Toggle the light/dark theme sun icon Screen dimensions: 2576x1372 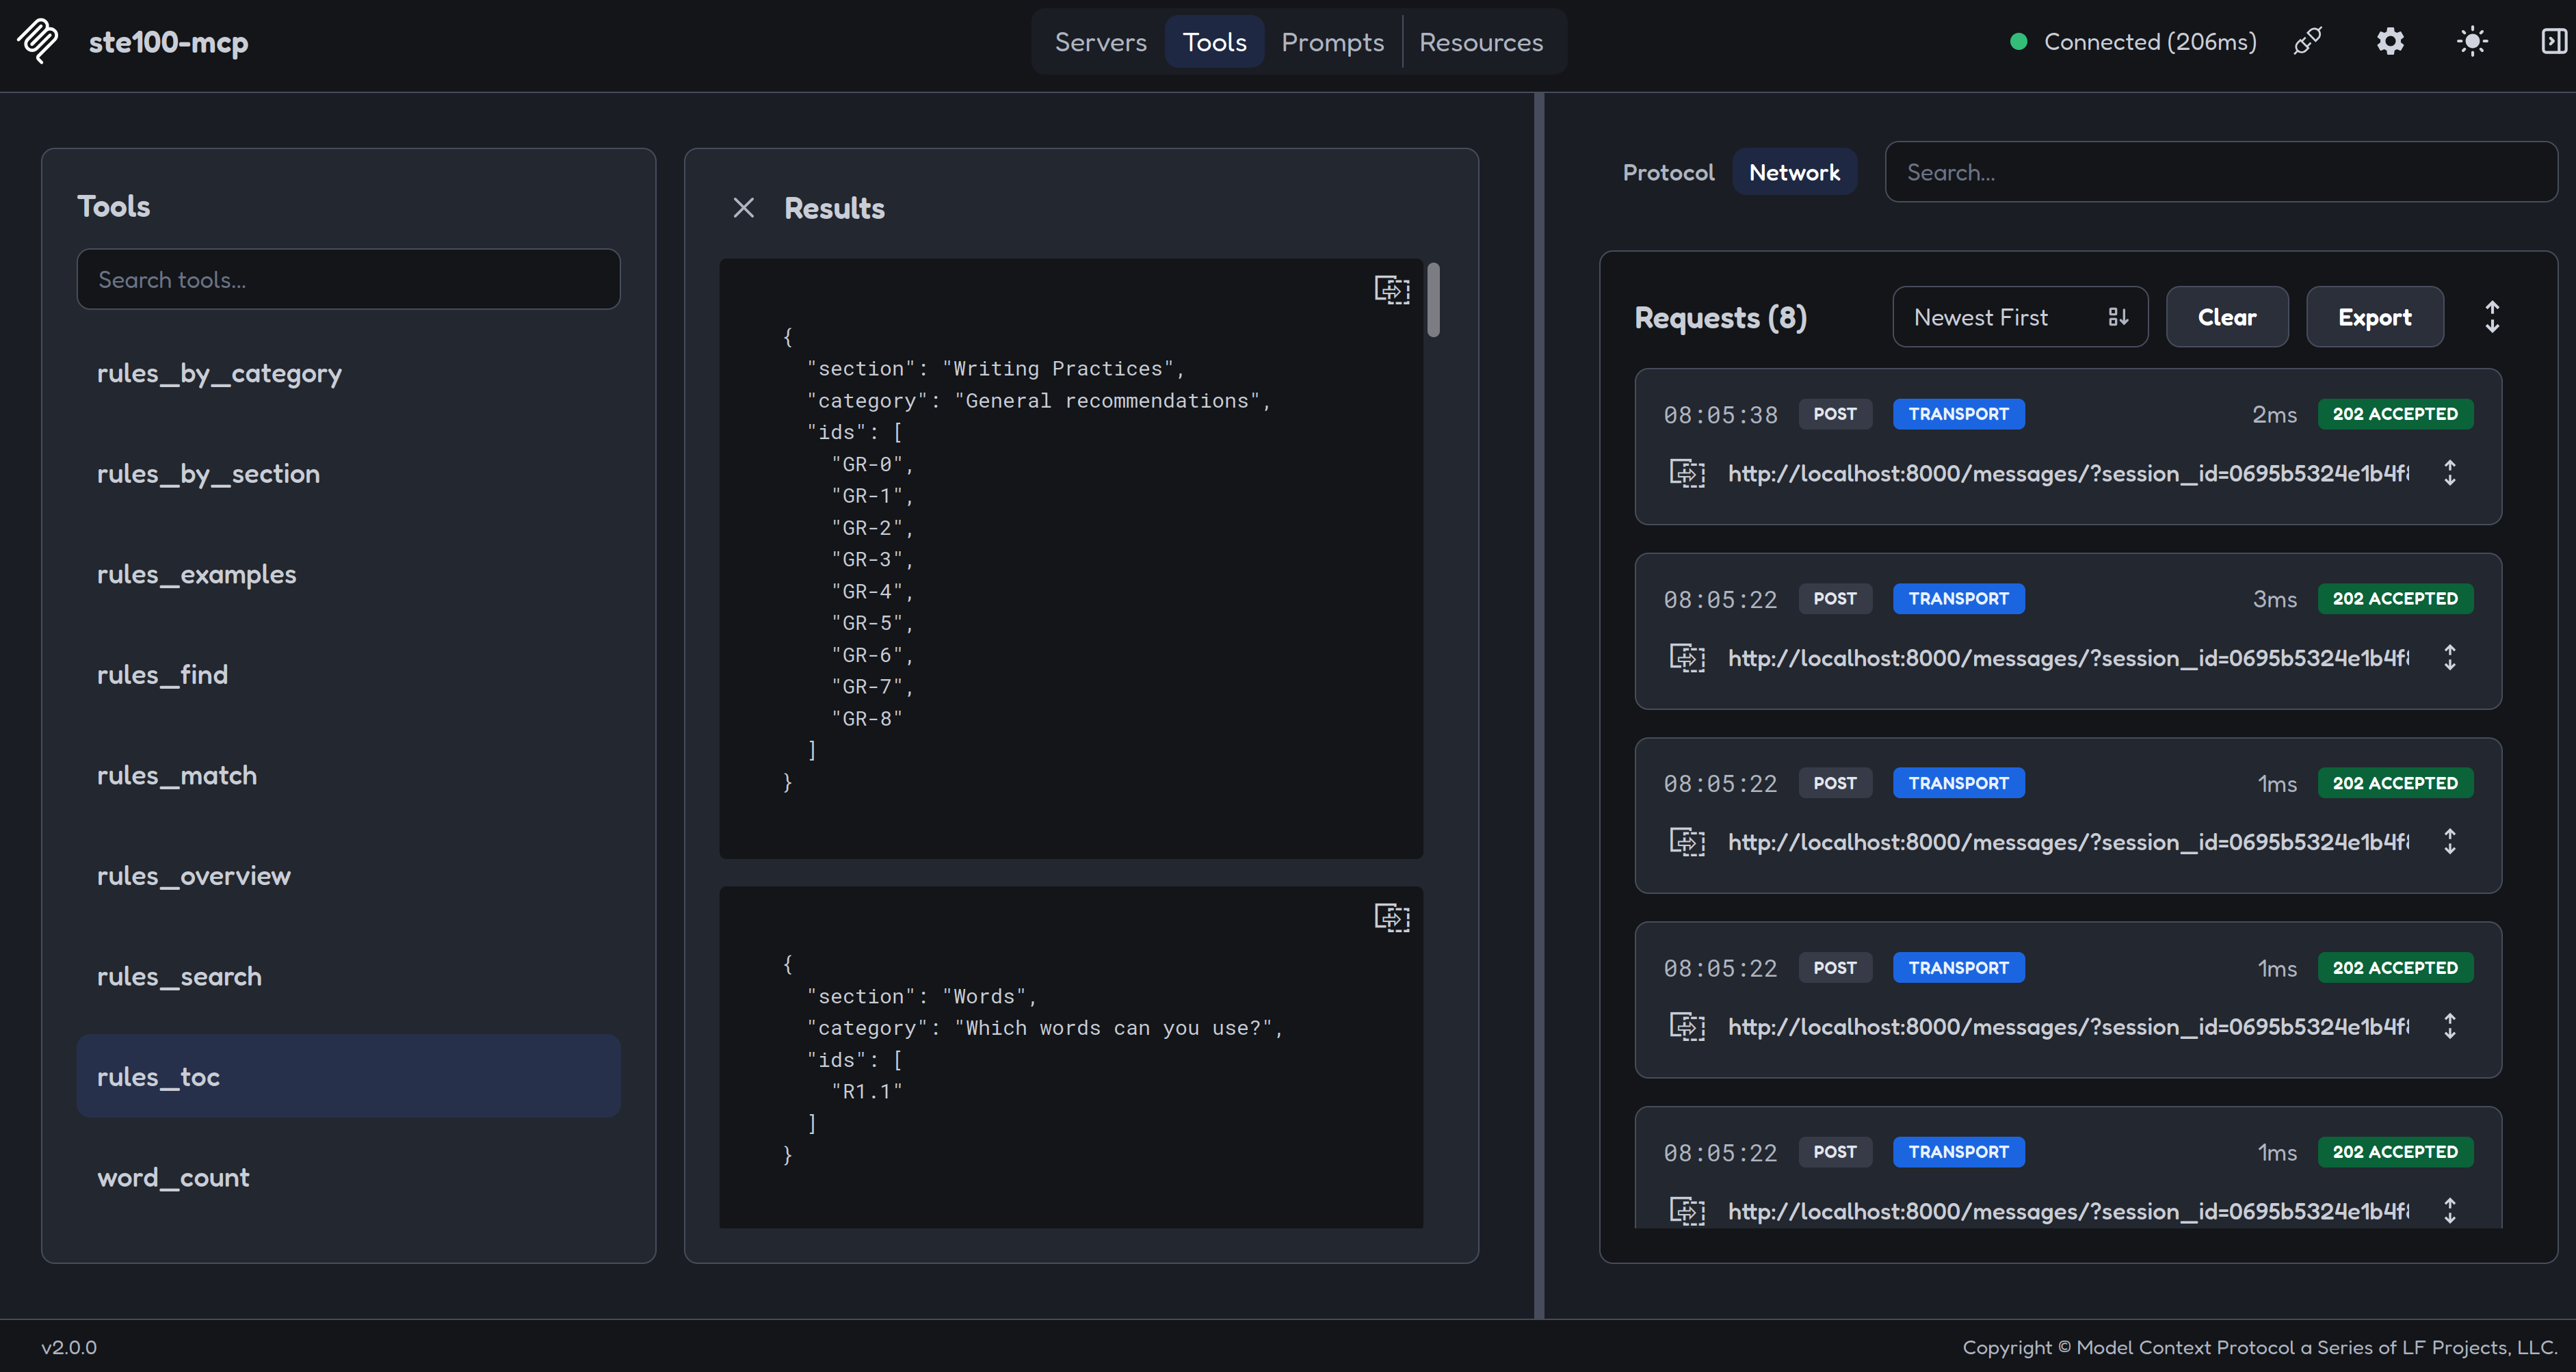(x=2472, y=41)
